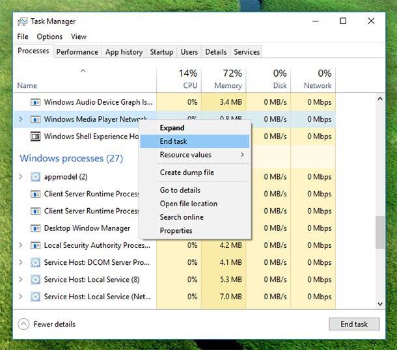Switch to the Users tab
This screenshot has height=350, width=397.
tap(189, 52)
